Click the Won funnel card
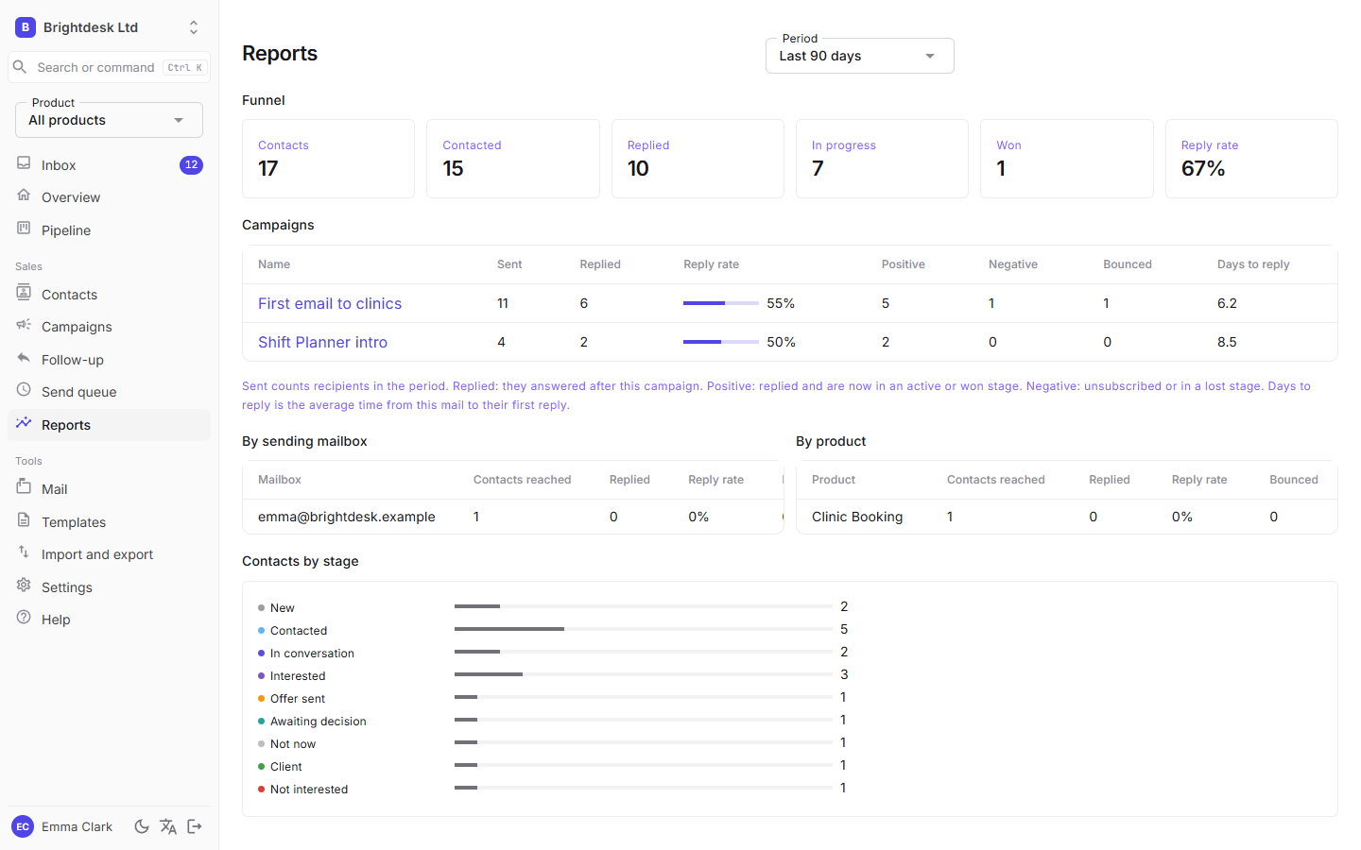This screenshot has width=1361, height=850. [1066, 159]
